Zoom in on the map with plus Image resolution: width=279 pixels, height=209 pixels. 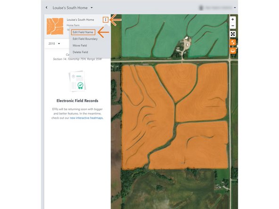pyautogui.click(x=232, y=19)
